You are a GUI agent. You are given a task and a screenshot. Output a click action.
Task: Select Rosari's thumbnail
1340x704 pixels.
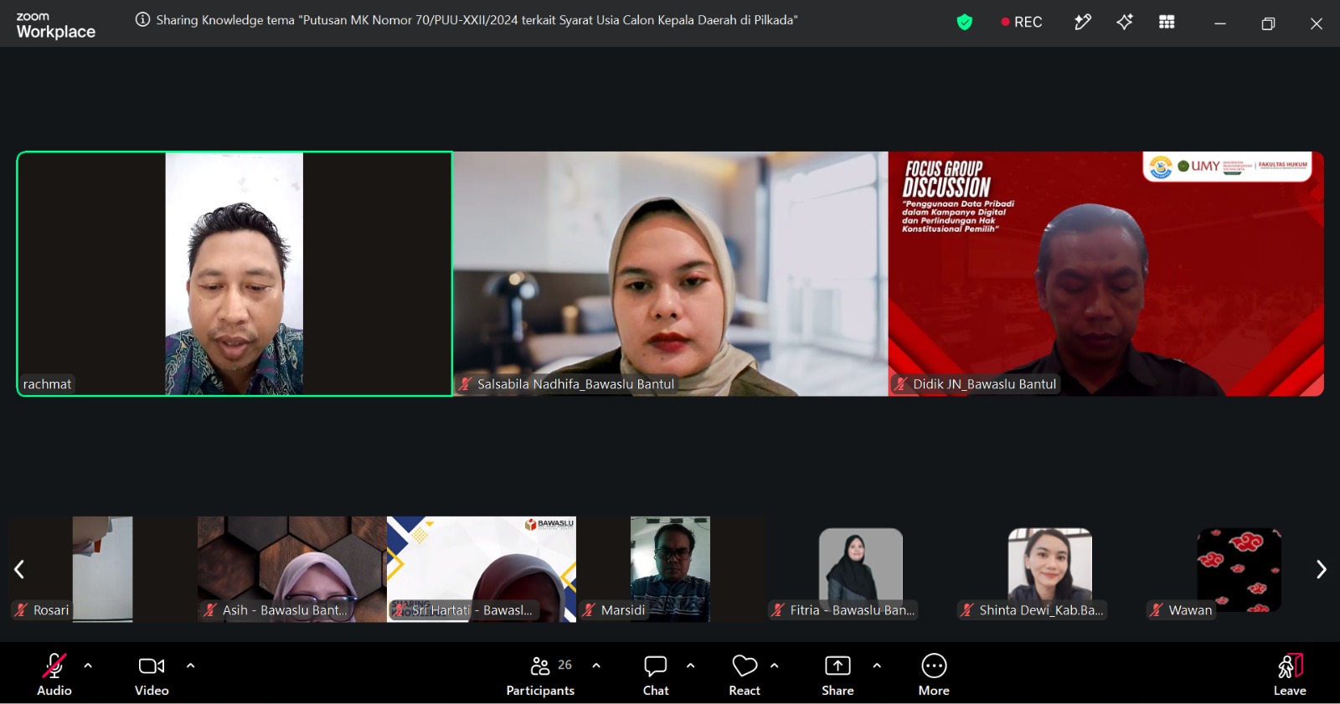(x=102, y=569)
